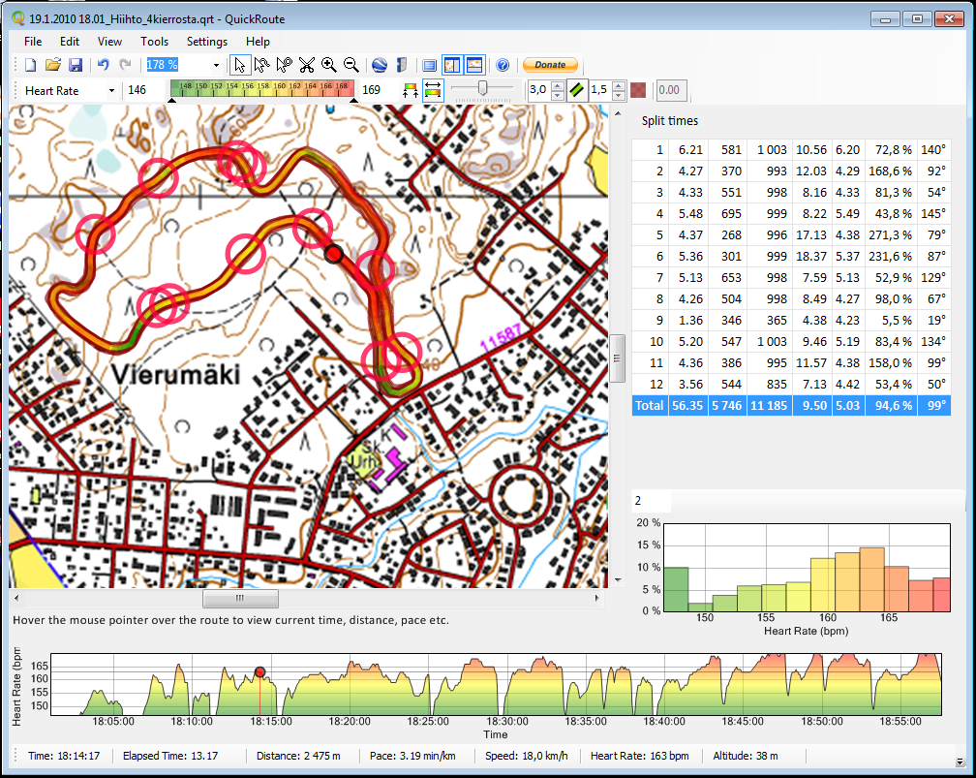Open the Tools menu
Screen dimensions: 976x778
coord(154,42)
